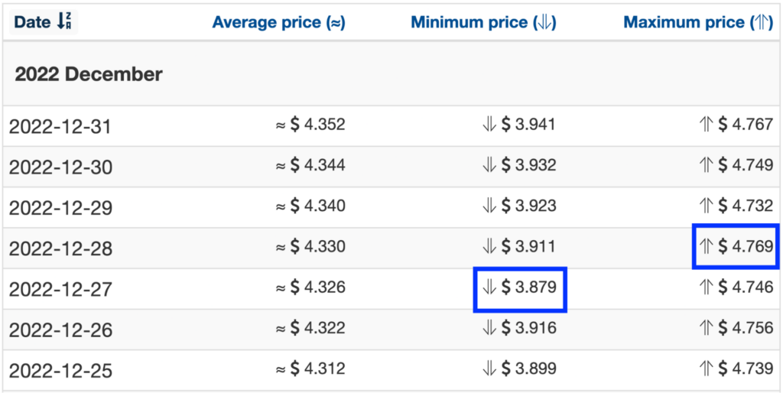Screen dimensions: 783x393
Task: Click the up arrow icon beside $4.732
Action: [705, 206]
